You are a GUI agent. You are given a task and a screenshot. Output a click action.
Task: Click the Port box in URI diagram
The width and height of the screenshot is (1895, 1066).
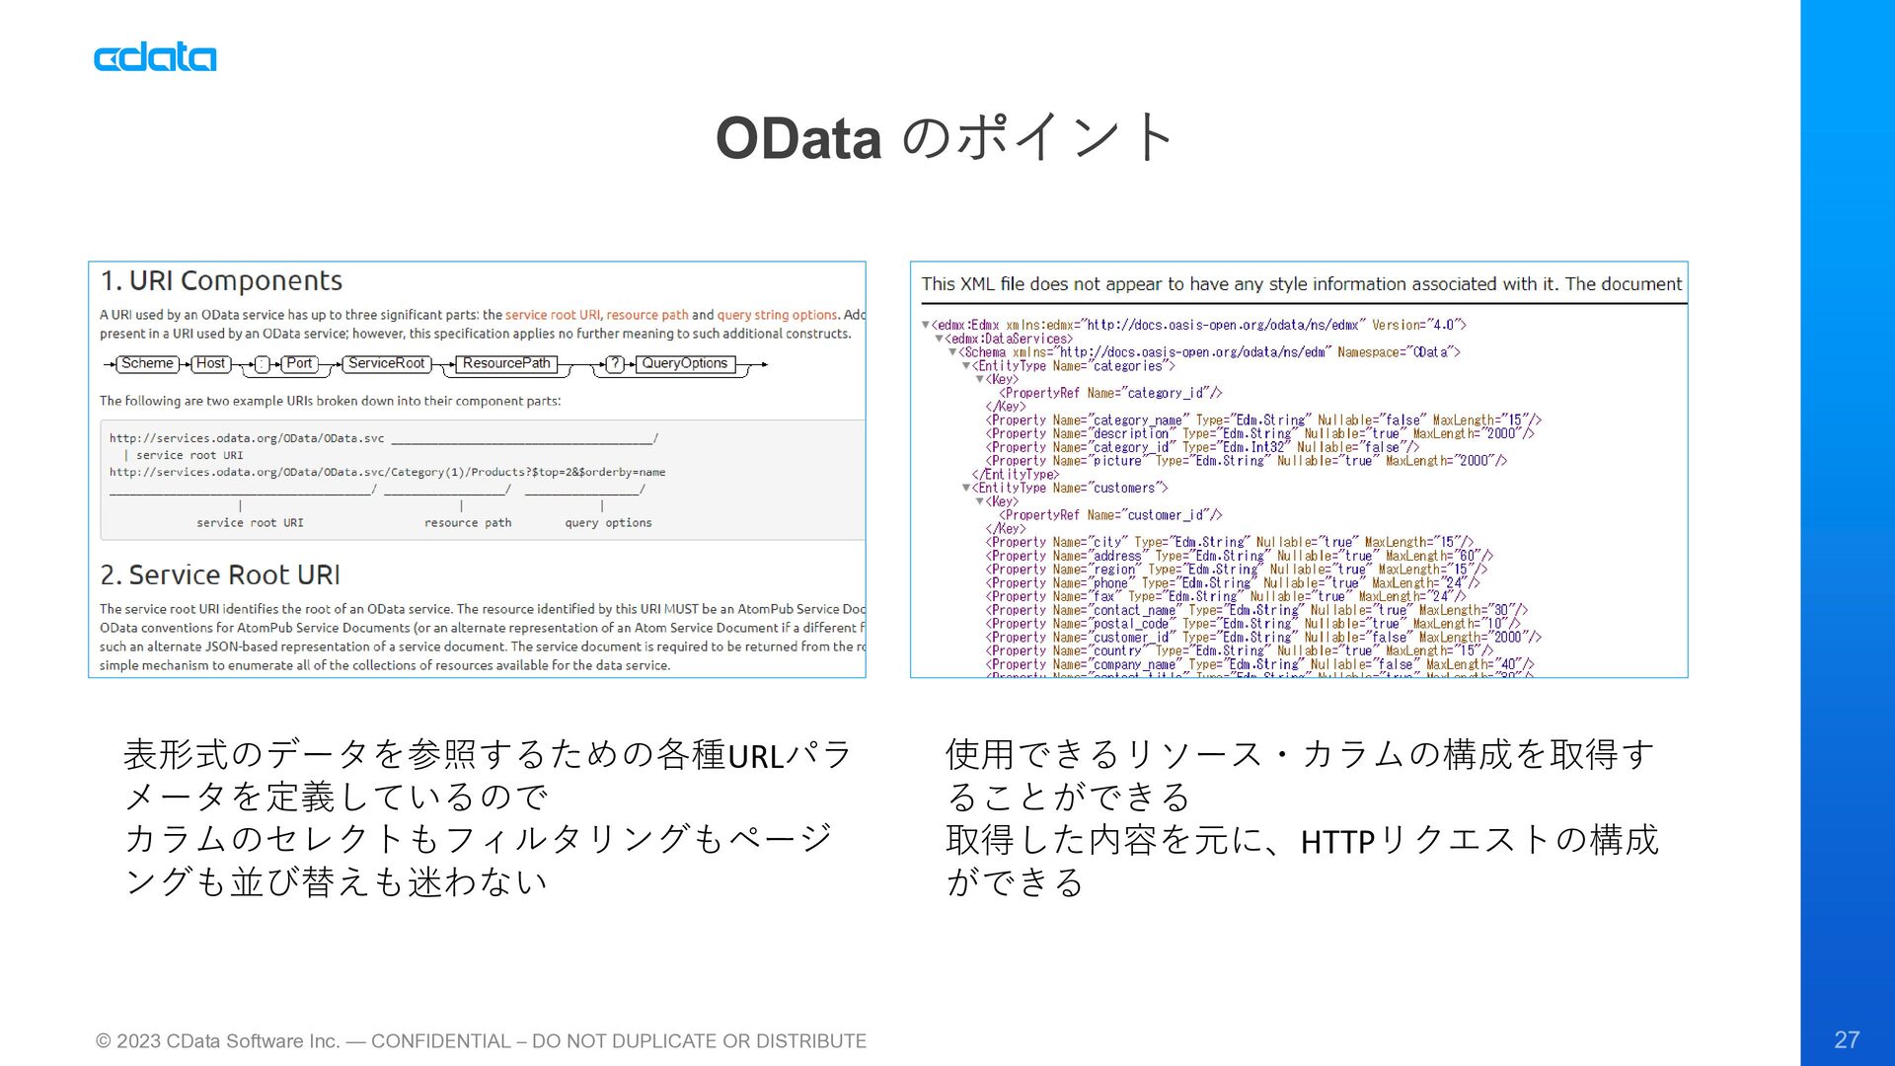point(298,364)
